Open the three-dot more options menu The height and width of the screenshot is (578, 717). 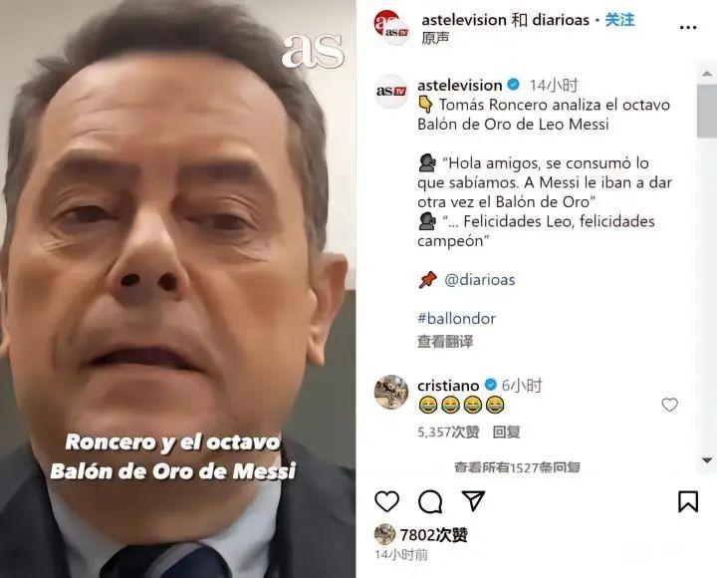click(x=688, y=28)
